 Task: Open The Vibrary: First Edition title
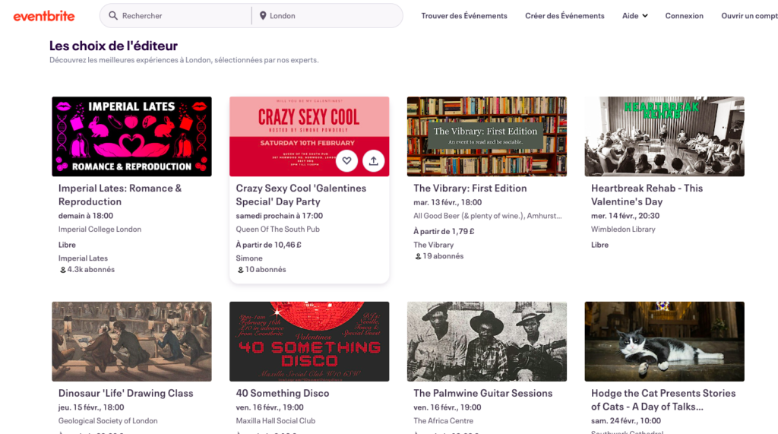coord(470,188)
